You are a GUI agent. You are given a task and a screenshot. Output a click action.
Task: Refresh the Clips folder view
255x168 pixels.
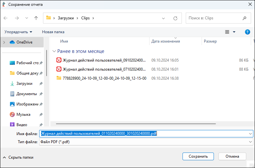pyautogui.click(x=175, y=18)
